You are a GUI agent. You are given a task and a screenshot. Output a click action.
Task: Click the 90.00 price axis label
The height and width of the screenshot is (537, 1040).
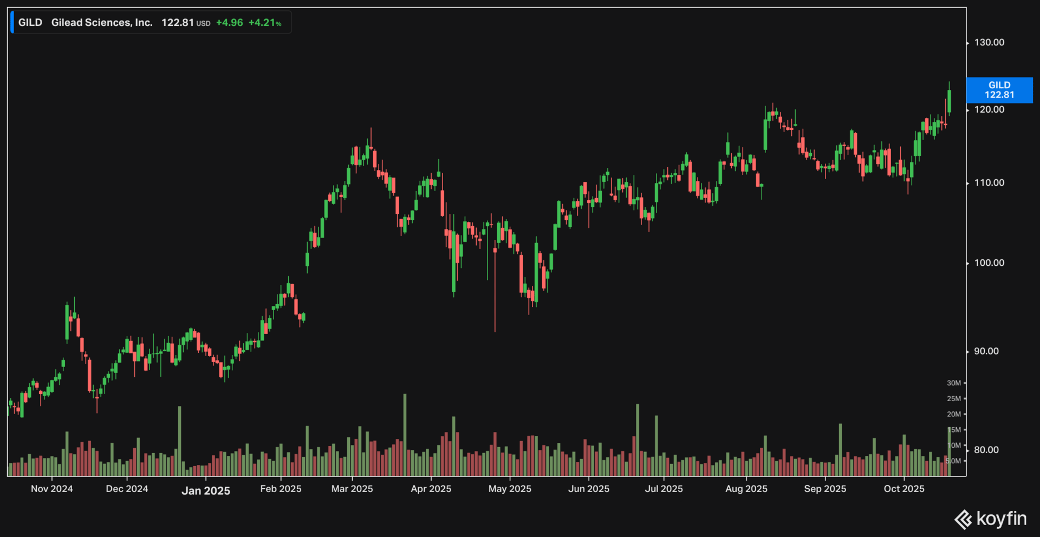coord(986,351)
